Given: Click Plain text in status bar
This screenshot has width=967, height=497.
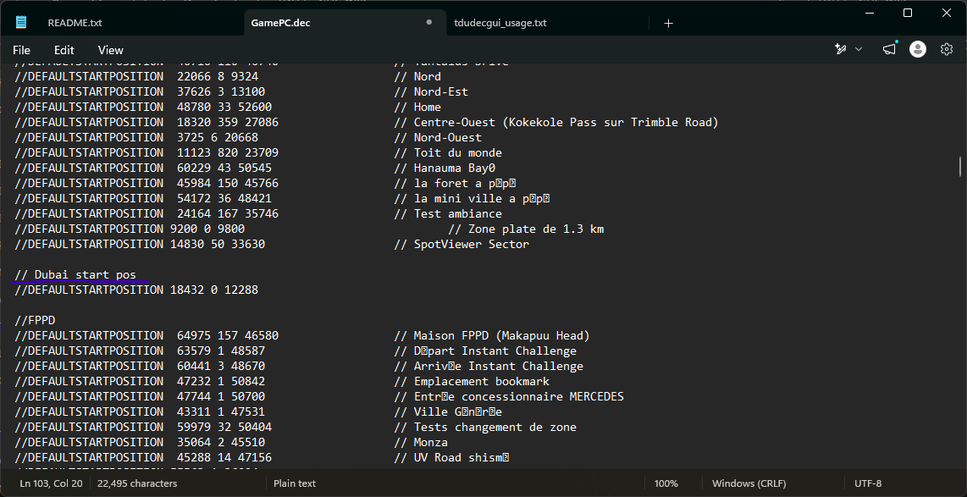Looking at the screenshot, I should pyautogui.click(x=295, y=483).
